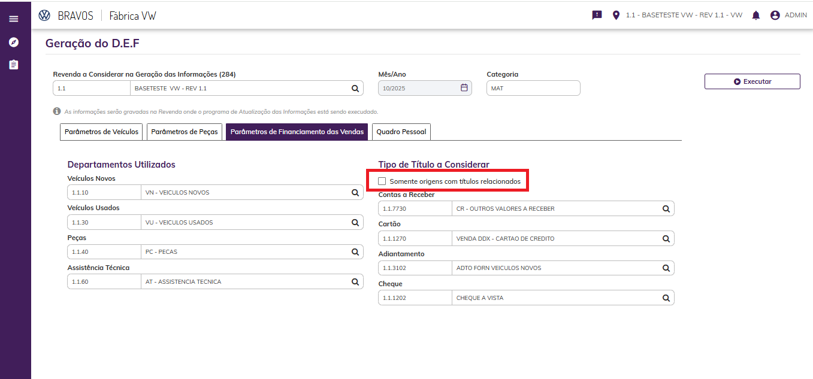This screenshot has height=379, width=813.
Task: Click the Mês/Ano field 10/2025
Action: 425,88
